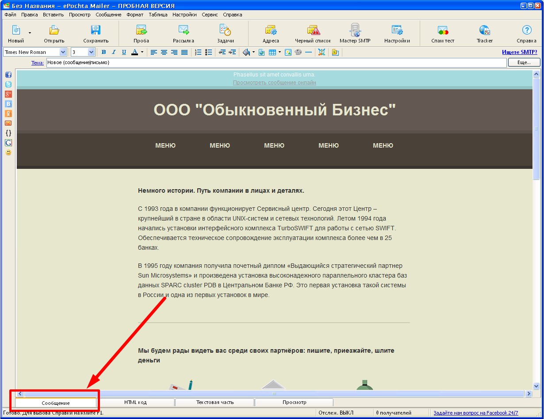Expand the Новый button dropdown arrow
This screenshot has height=419, width=544.
pos(30,33)
